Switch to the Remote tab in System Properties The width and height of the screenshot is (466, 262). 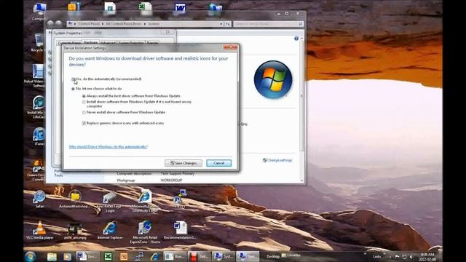coord(152,43)
